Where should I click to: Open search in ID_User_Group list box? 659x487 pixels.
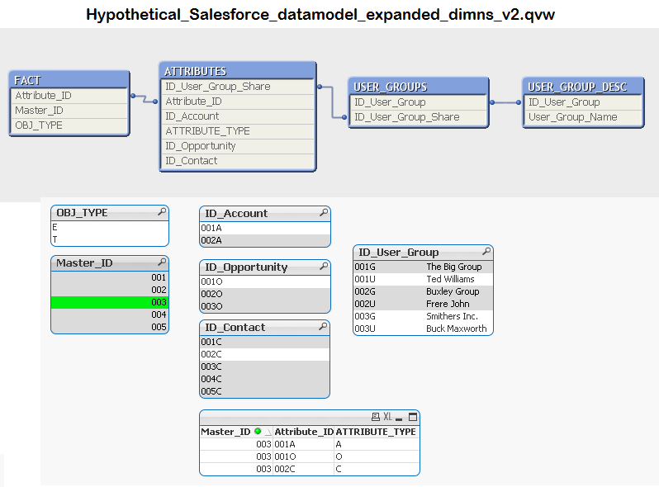tap(486, 251)
